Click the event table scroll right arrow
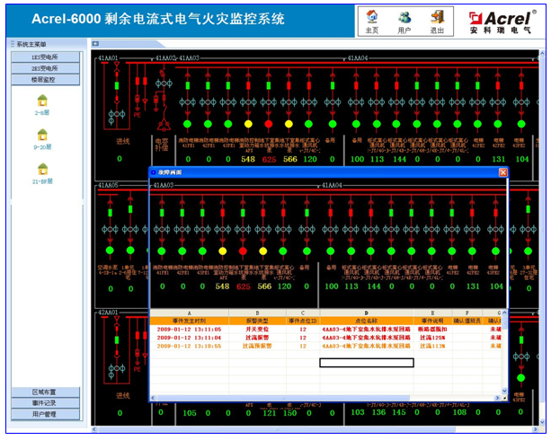The image size is (551, 440). click(497, 398)
